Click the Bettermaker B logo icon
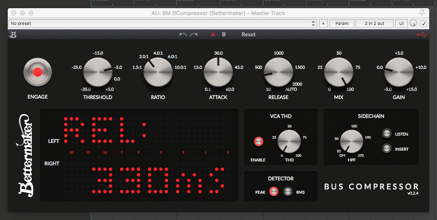The image size is (437, 220). pos(13,35)
